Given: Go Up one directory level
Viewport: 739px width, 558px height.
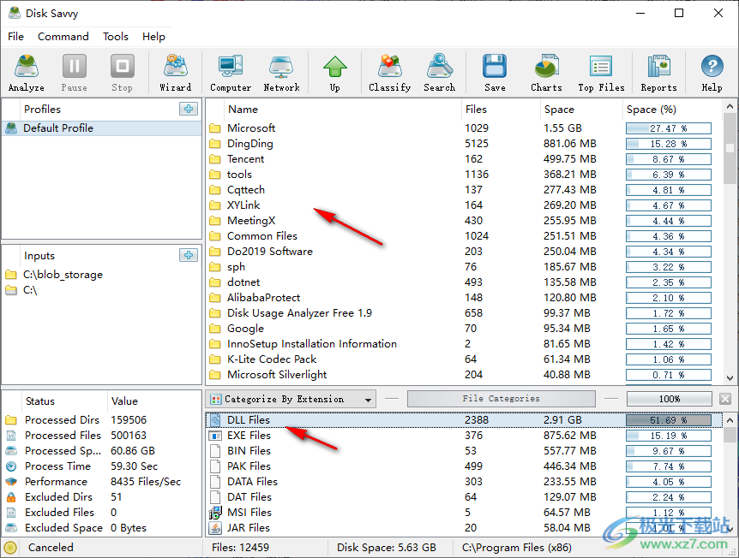Looking at the screenshot, I should tap(334, 73).
